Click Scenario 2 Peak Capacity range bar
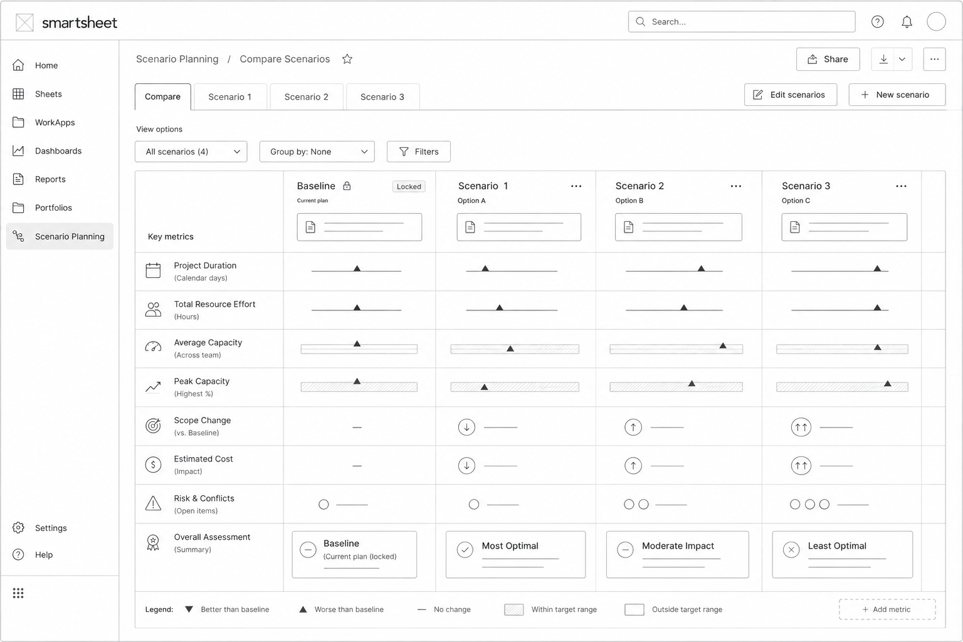Viewport: 963px width, 642px height. [676, 387]
